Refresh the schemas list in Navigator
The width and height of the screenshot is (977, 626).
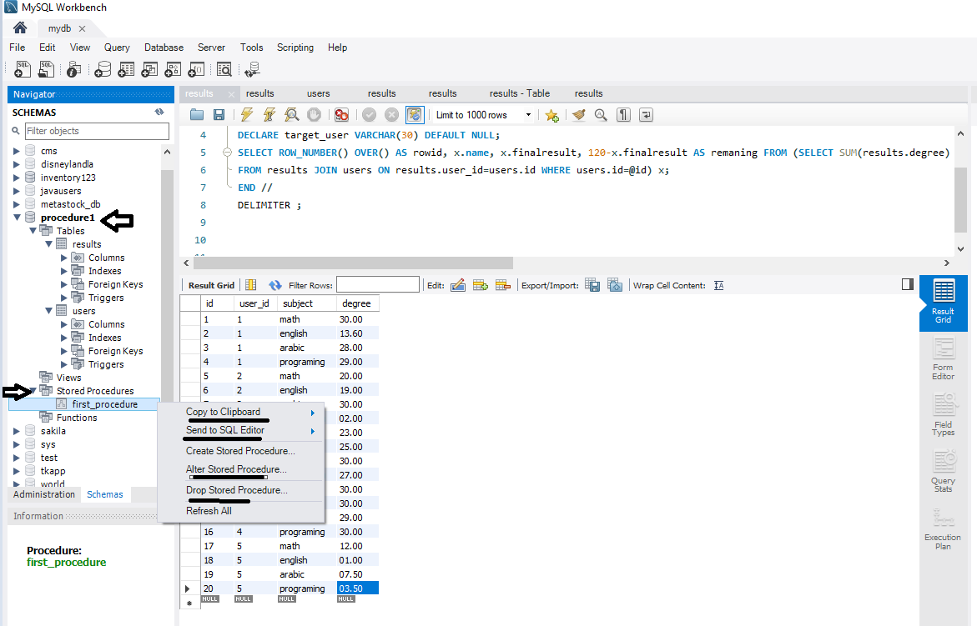[x=159, y=112]
